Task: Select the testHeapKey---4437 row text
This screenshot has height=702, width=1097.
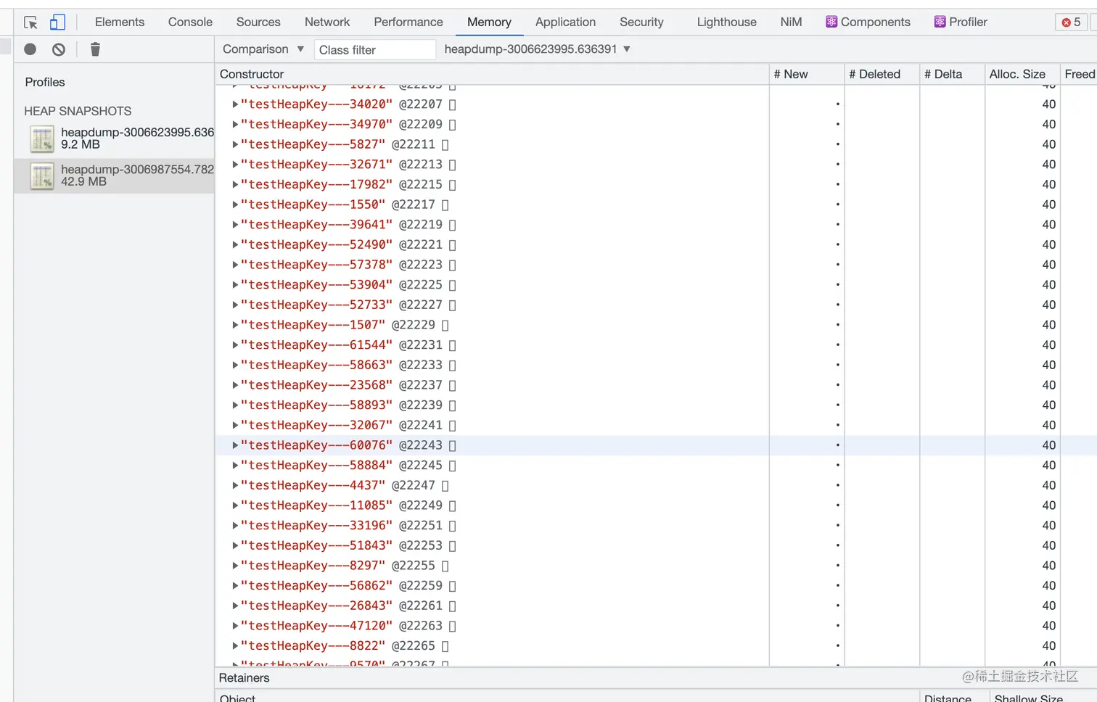Action: tap(313, 486)
